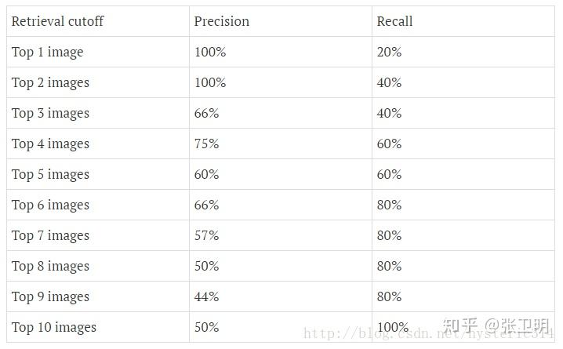Click the Top 10 images cell
The image size is (563, 349).
pos(53,328)
